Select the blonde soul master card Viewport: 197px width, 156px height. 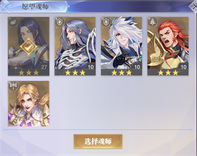click(29, 104)
